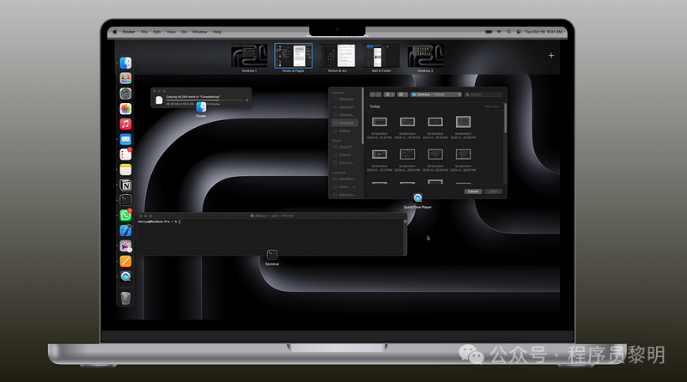
Task: Add a new desktop with plus button
Action: (x=551, y=55)
